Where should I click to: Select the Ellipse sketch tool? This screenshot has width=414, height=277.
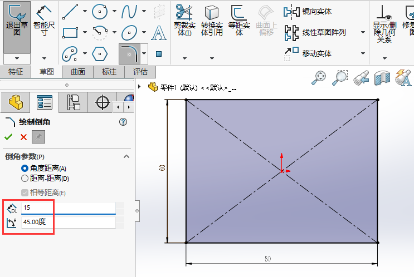129,33
